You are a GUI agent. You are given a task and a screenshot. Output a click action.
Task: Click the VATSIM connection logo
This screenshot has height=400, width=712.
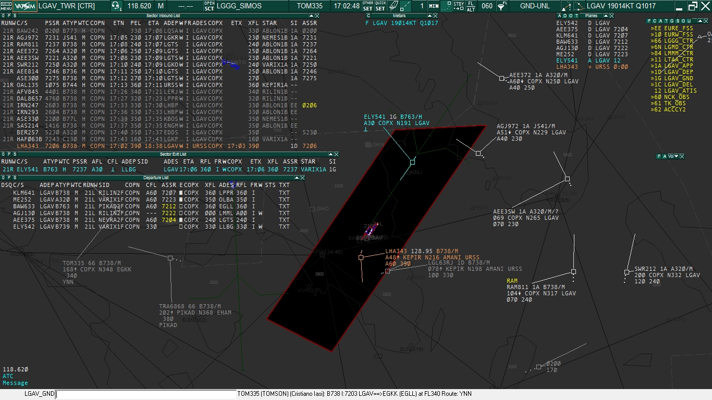pyautogui.click(x=26, y=6)
